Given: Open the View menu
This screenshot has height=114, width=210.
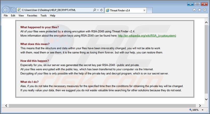Looking at the screenshot, I should tap(21, 15).
